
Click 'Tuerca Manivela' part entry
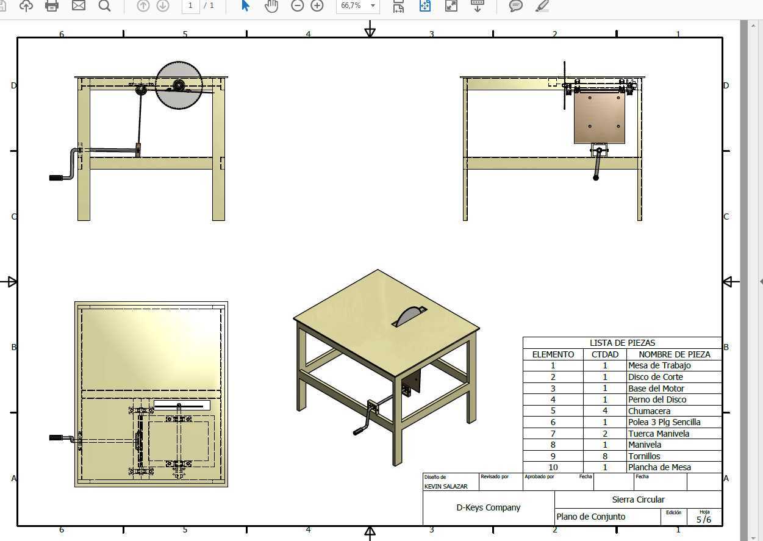[659, 434]
